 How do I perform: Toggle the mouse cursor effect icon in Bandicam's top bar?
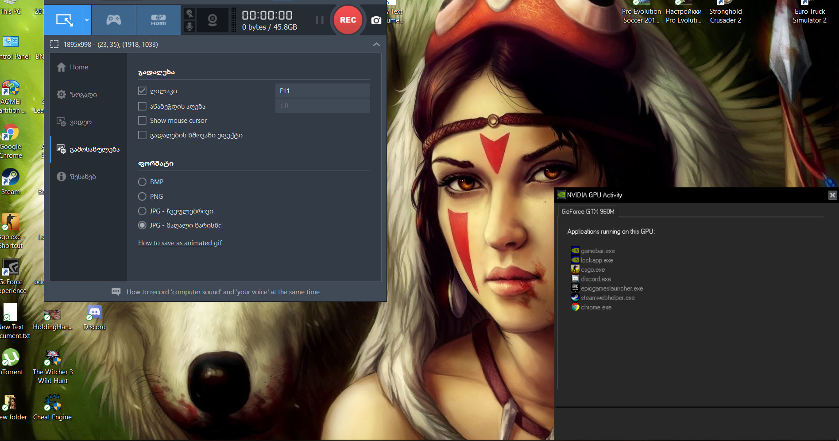pyautogui.click(x=189, y=13)
